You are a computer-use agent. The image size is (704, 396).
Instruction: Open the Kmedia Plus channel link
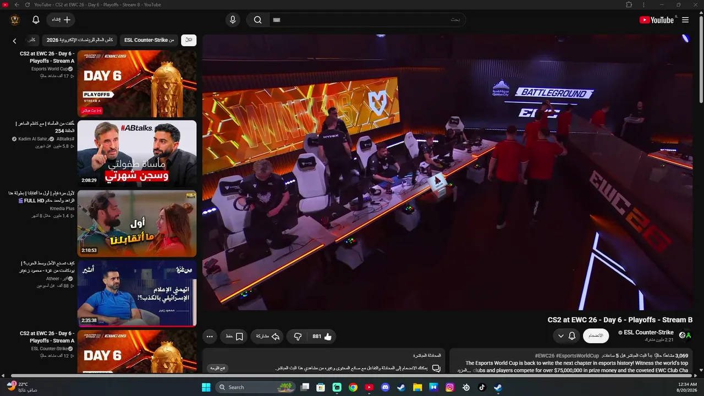pos(62,209)
